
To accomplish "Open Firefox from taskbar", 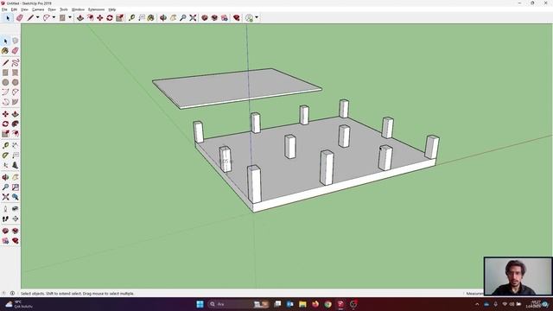I will tap(315, 304).
